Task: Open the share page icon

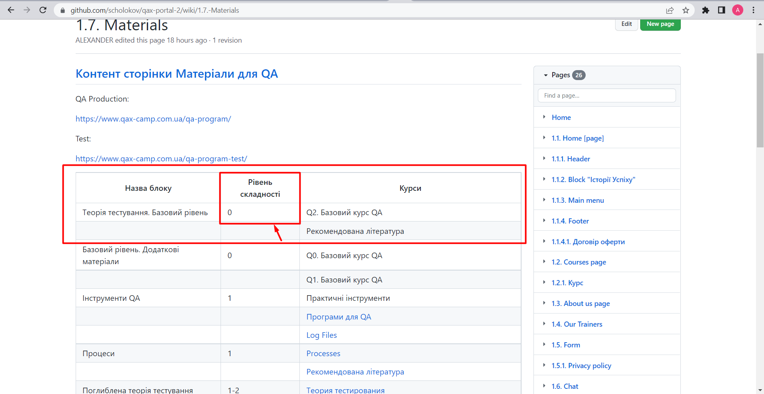Action: (670, 10)
